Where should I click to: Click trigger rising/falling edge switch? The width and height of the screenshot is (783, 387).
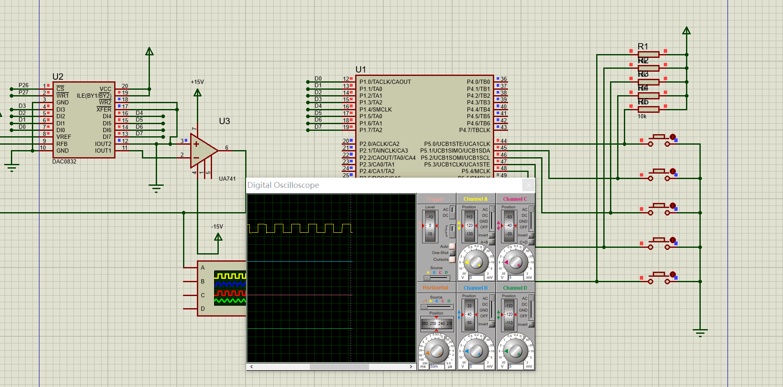pyautogui.click(x=452, y=231)
